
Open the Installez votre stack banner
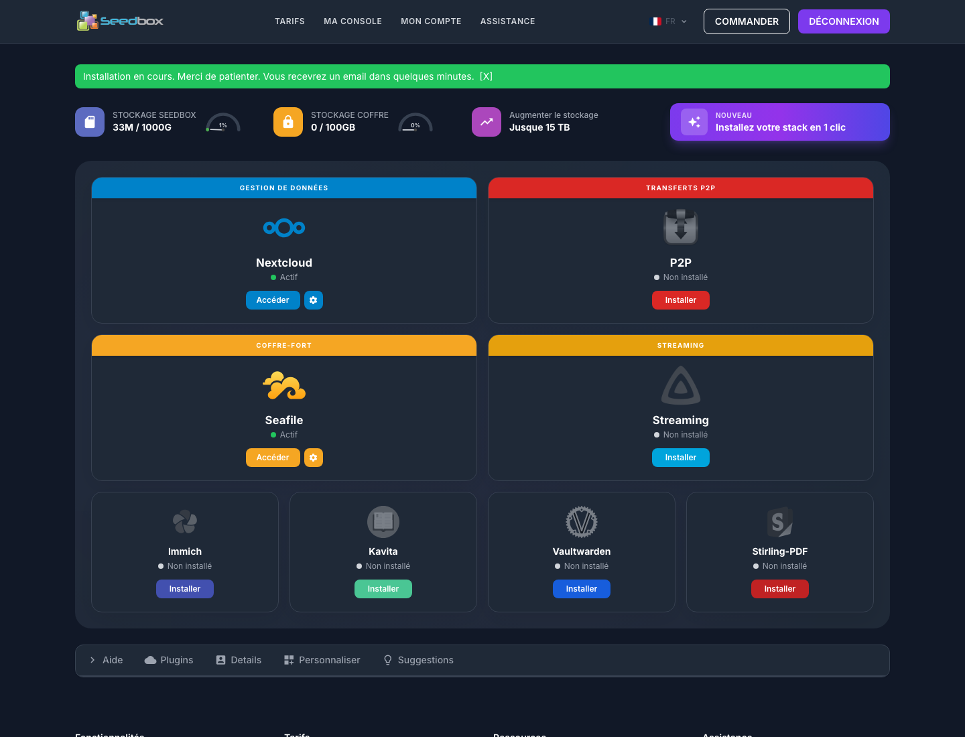780,122
